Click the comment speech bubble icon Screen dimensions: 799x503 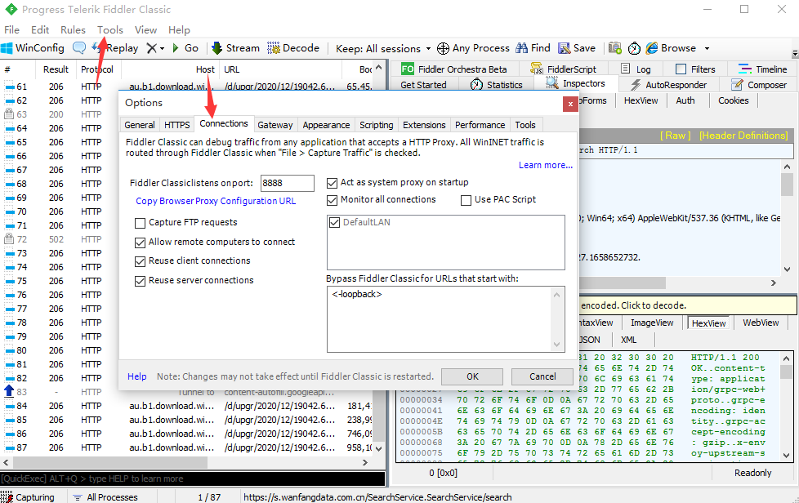coord(79,48)
